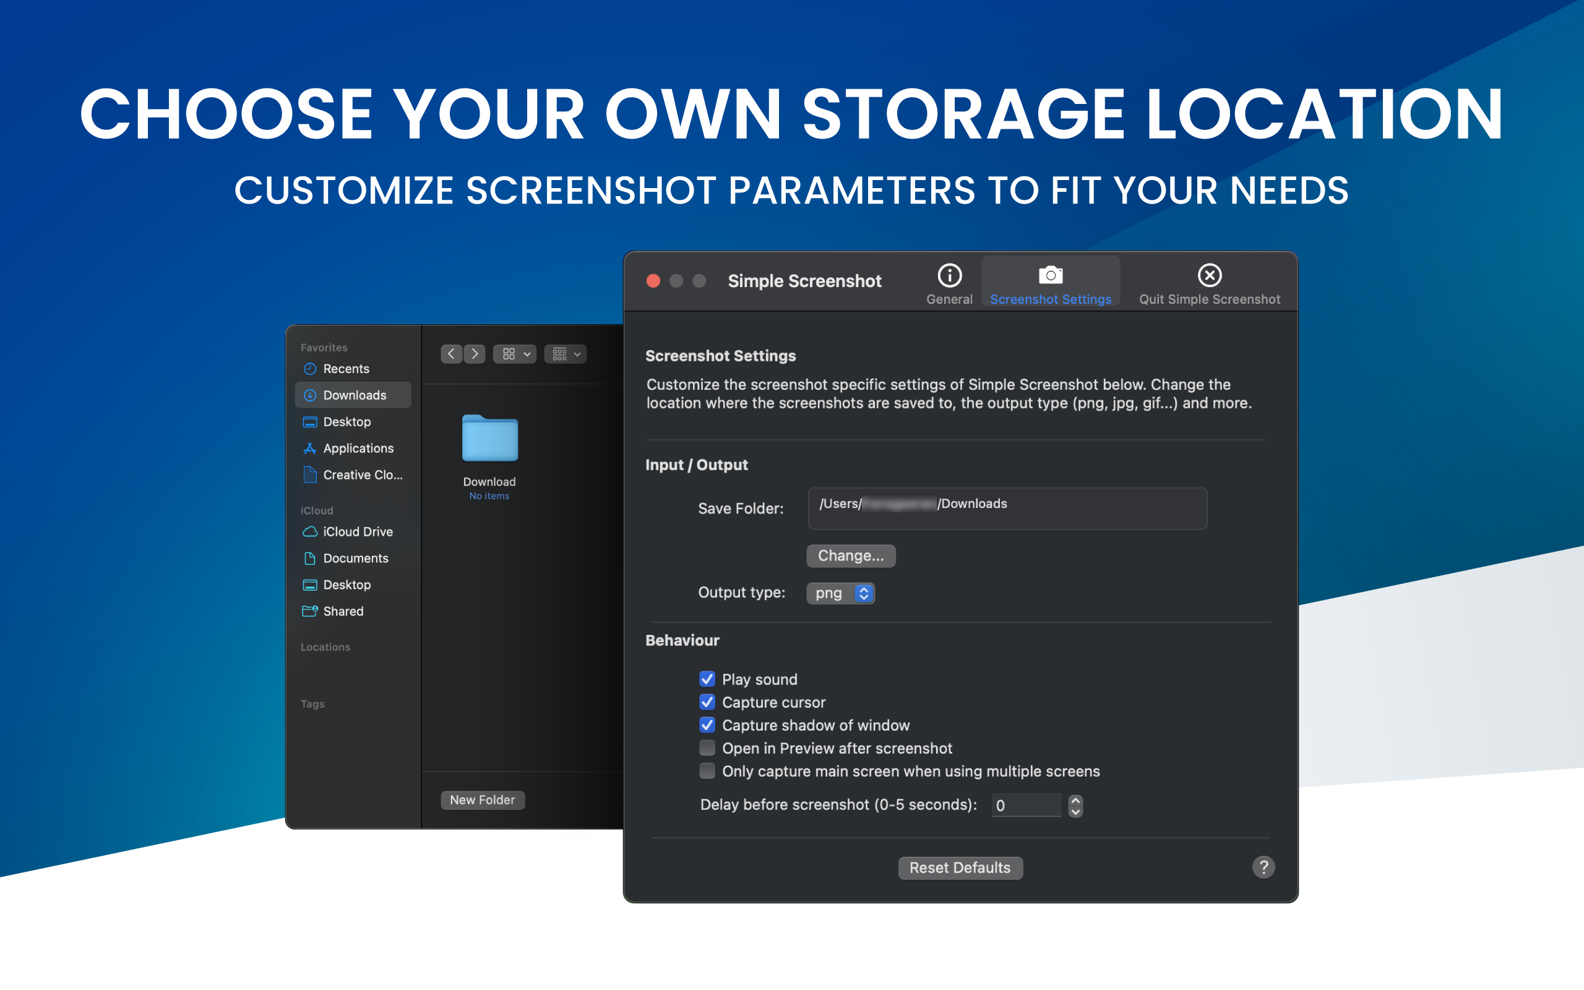Close the Simple Screenshot window
The image size is (1584, 990).
(x=653, y=281)
